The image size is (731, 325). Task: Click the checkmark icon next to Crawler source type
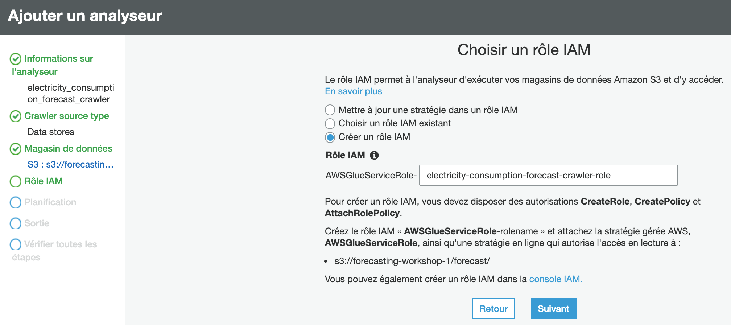point(15,116)
